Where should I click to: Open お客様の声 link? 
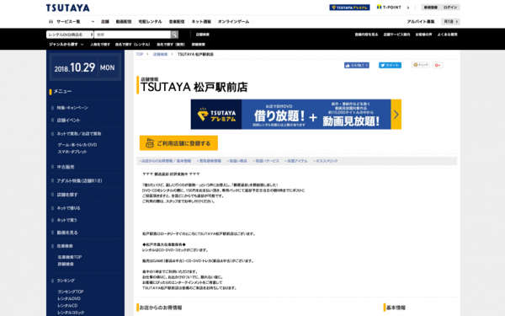coord(423,35)
